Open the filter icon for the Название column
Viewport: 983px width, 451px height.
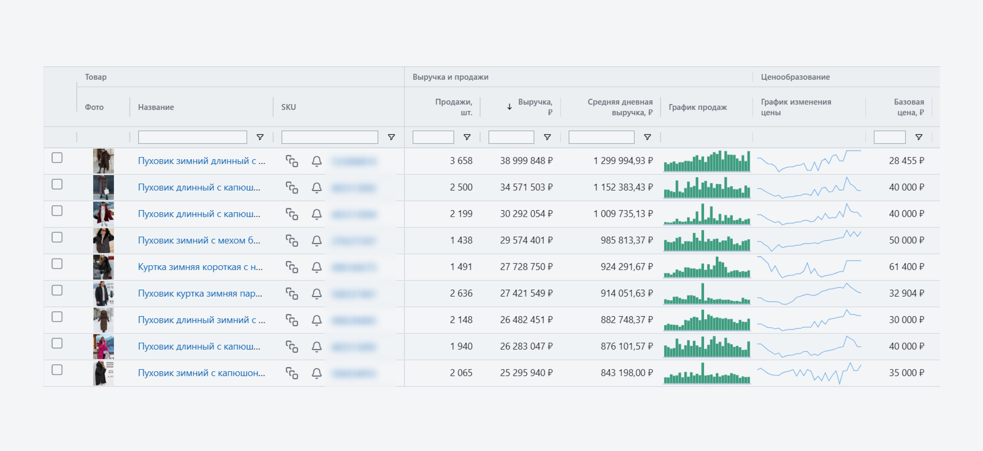(x=260, y=137)
